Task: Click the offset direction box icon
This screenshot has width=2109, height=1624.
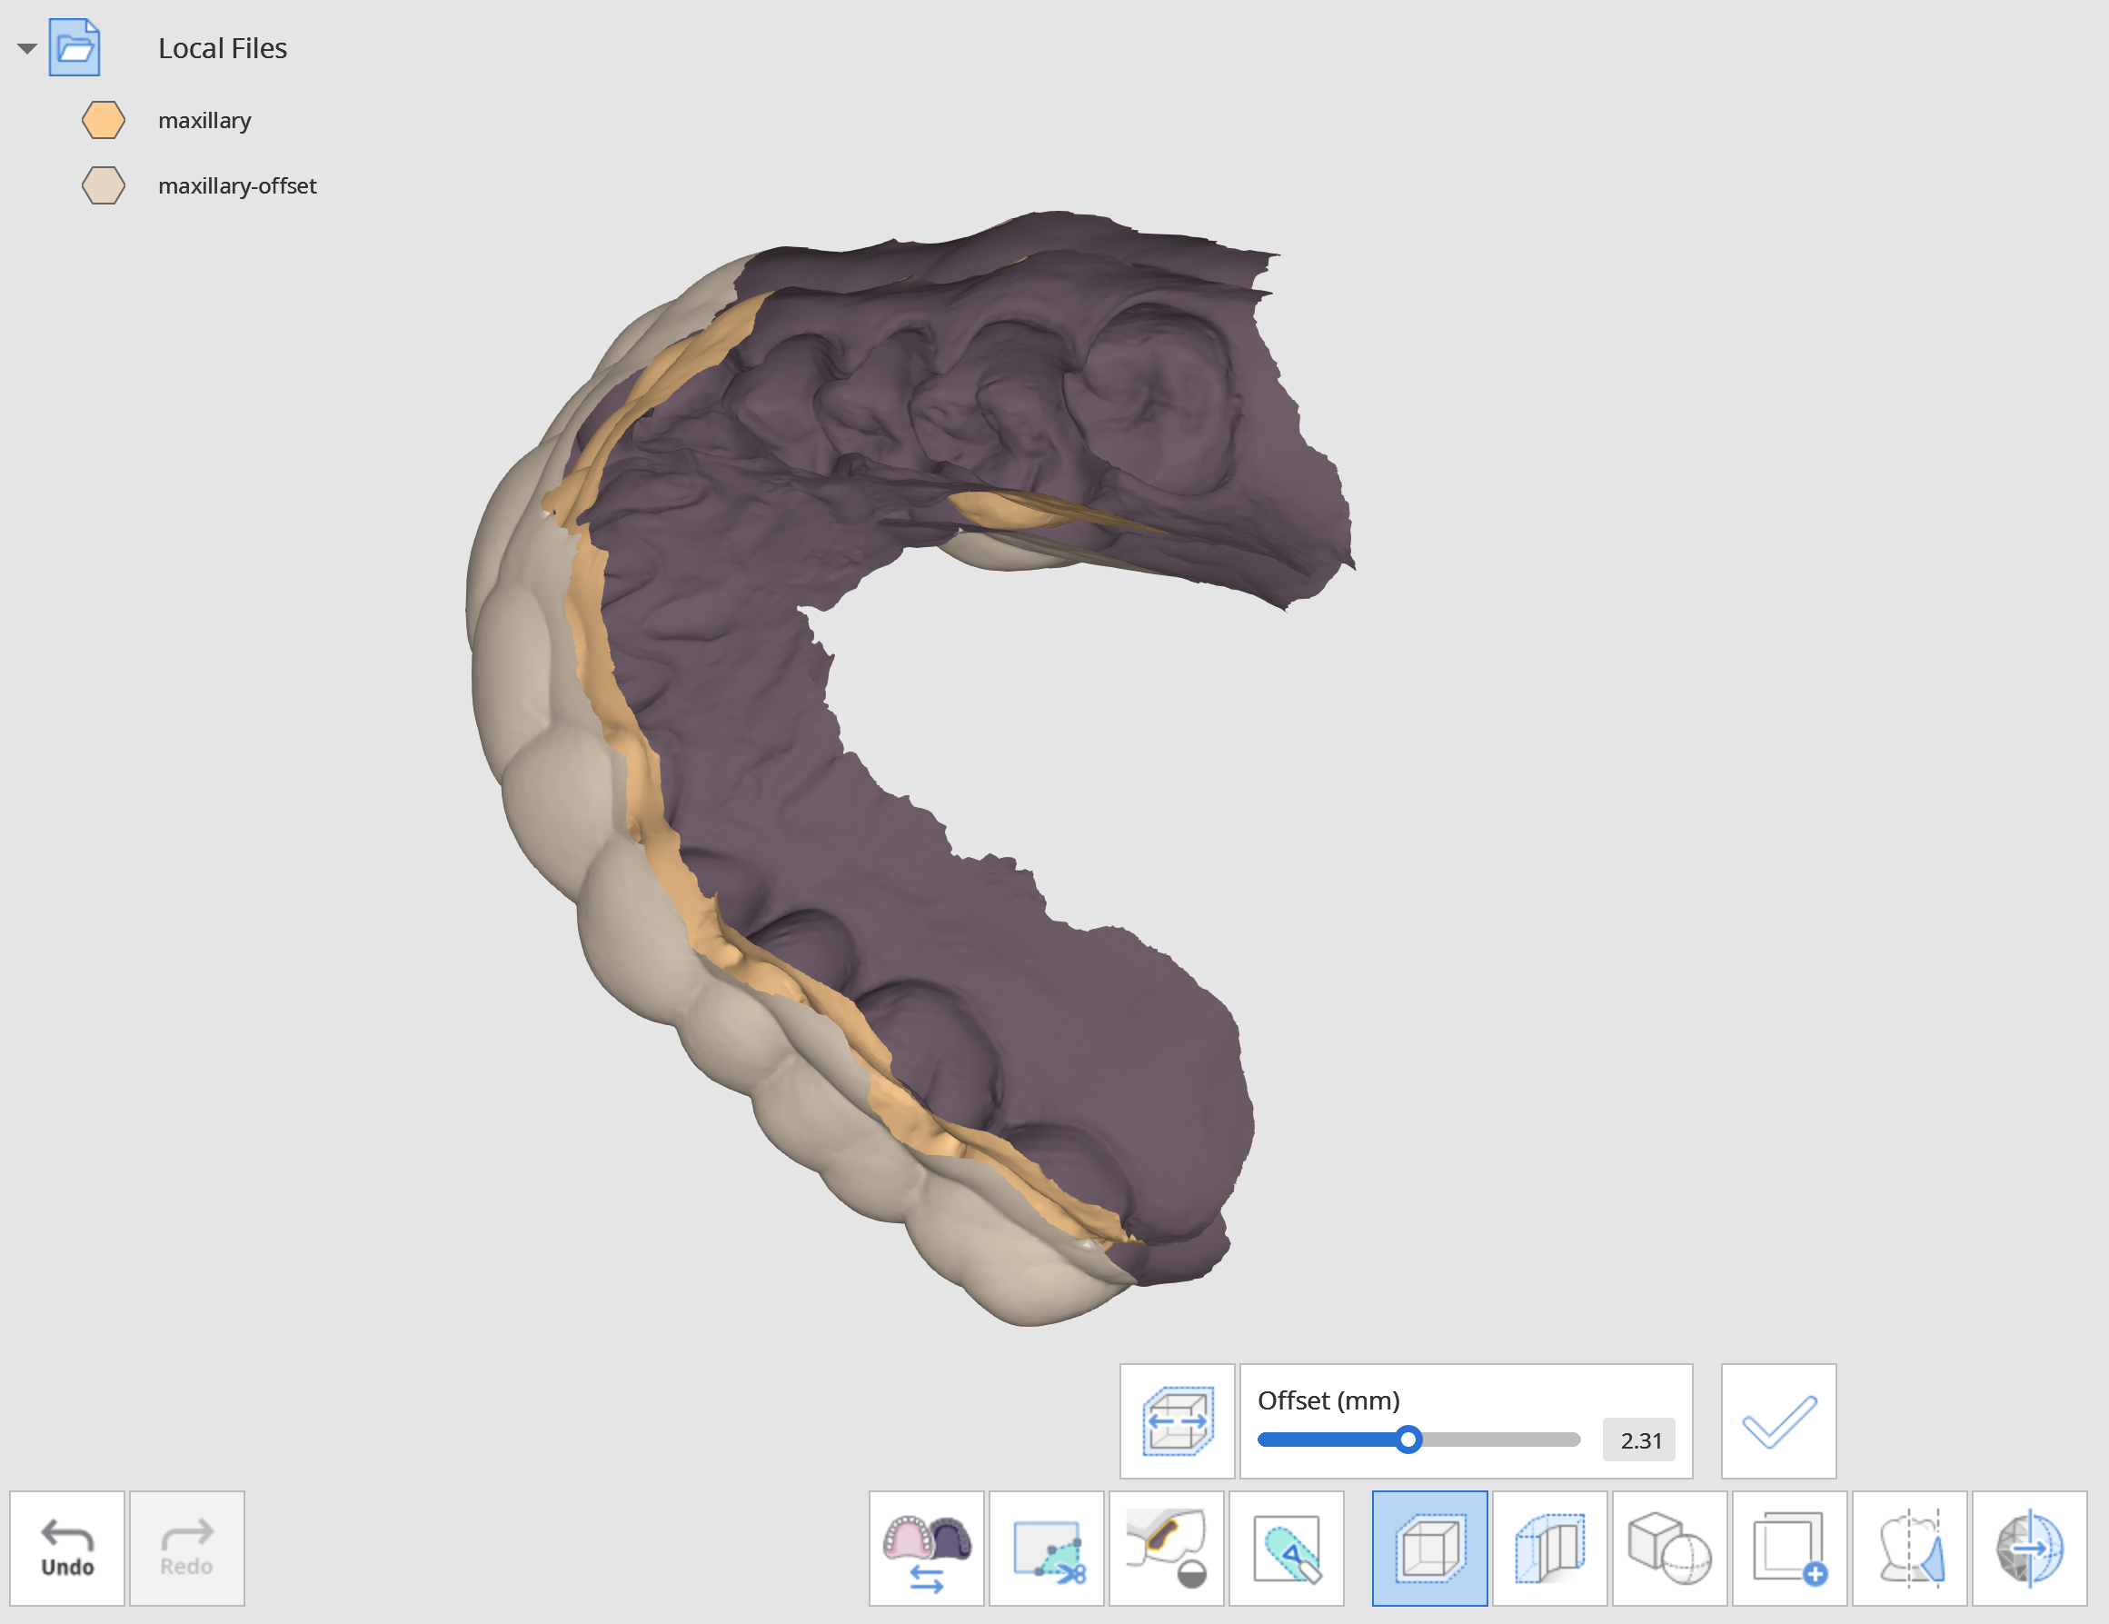Action: (1177, 1420)
